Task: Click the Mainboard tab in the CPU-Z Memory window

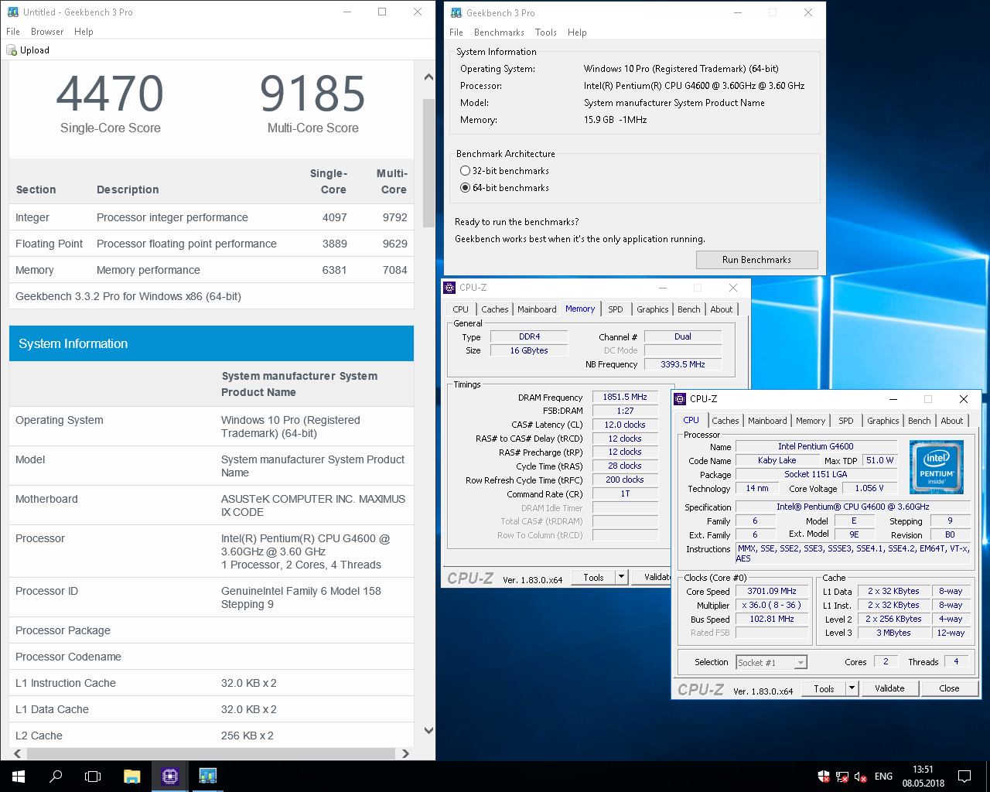Action: [537, 309]
